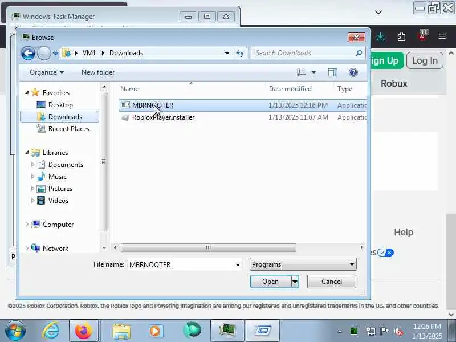The height and width of the screenshot is (342, 456).
Task: Select the Videos library
Action: click(x=58, y=201)
